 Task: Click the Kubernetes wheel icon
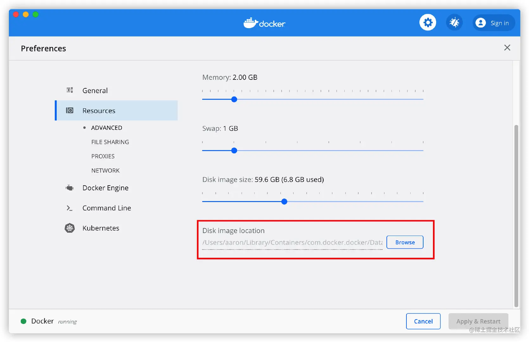click(70, 228)
